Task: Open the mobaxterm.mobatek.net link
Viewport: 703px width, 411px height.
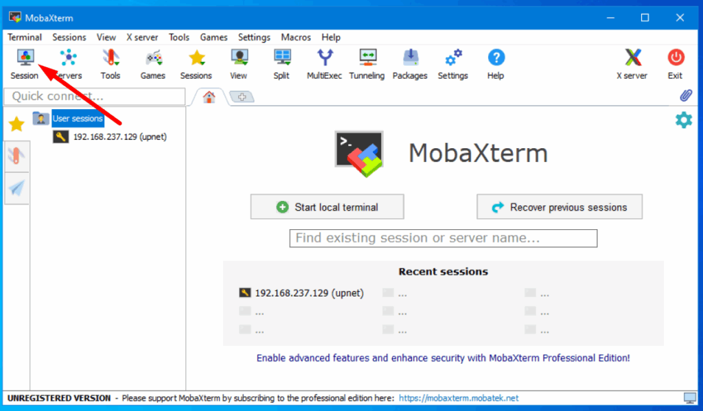Action: click(x=459, y=398)
